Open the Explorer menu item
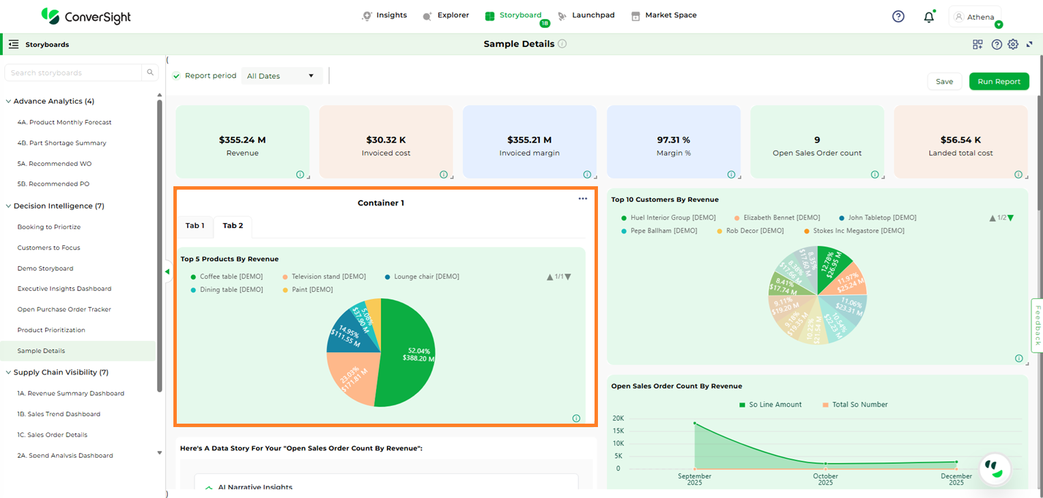The width and height of the screenshot is (1043, 498). (x=446, y=15)
